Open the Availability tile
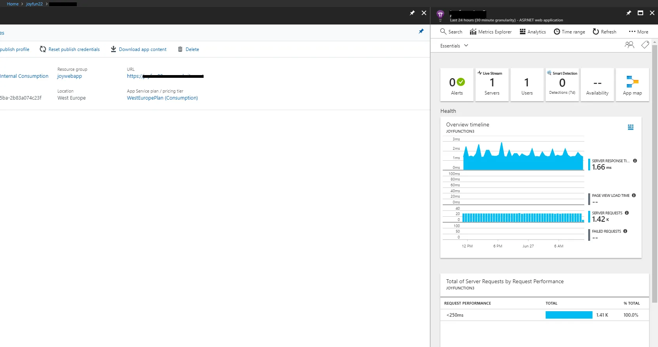This screenshot has width=658, height=347. [597, 85]
